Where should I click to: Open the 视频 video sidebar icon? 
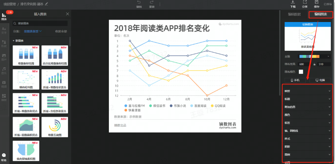[x=4, y=84]
